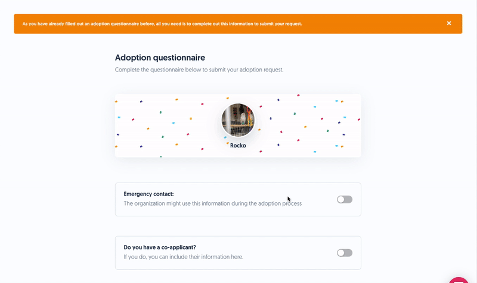Click the questionnaire subtitle instruction text
Image resolution: width=477 pixels, height=283 pixels.
point(199,70)
